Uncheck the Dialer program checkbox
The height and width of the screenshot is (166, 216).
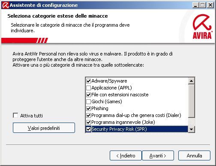(88, 115)
